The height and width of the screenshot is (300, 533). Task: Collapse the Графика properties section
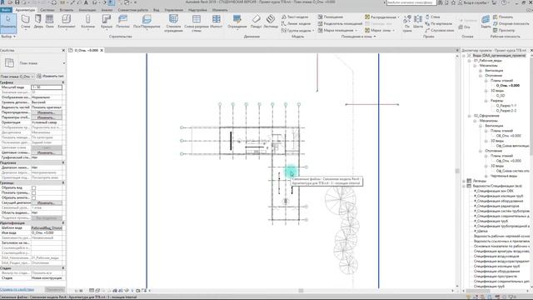tap(63, 82)
